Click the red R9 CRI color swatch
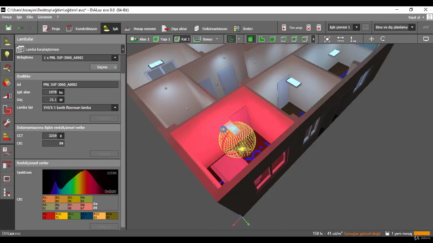The height and width of the screenshot is (243, 433). point(48,216)
